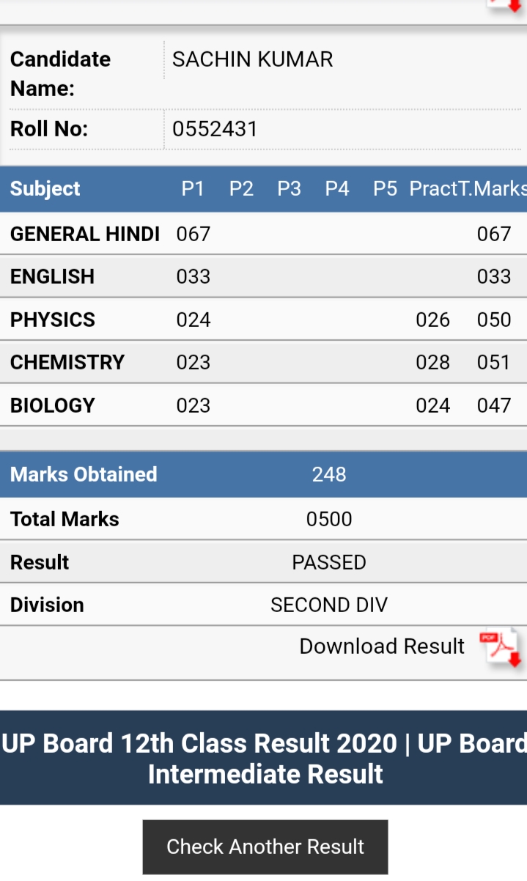527x881 pixels.
Task: Click the ENGLISH subject row
Action: click(x=263, y=276)
